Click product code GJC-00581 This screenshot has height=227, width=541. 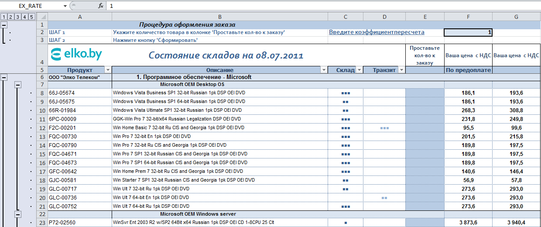tap(62, 180)
